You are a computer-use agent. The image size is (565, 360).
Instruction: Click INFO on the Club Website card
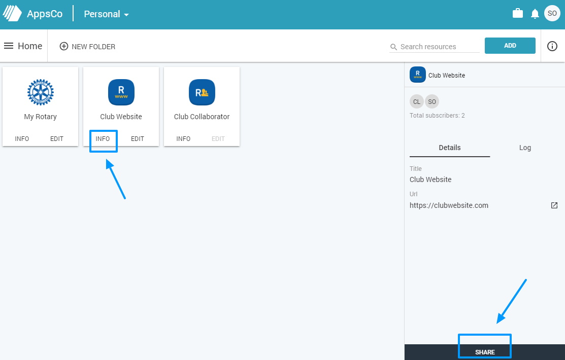[103, 138]
